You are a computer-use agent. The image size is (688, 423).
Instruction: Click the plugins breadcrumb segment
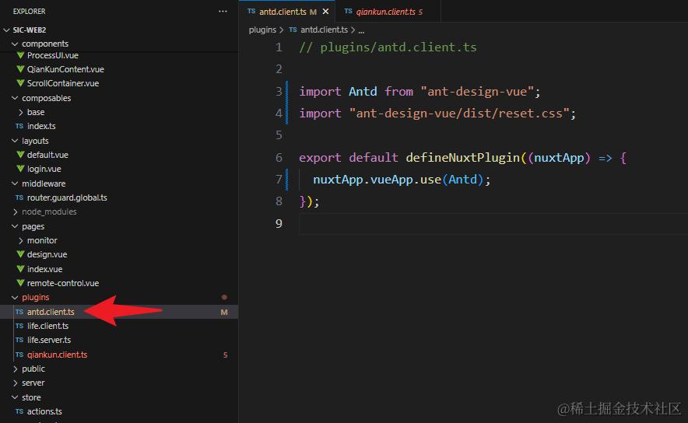262,30
